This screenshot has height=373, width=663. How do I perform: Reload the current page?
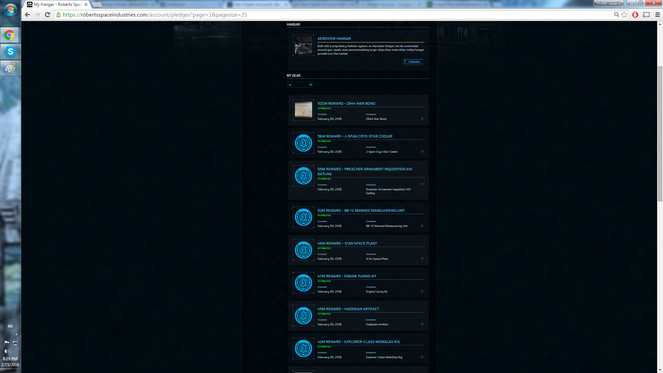point(48,15)
